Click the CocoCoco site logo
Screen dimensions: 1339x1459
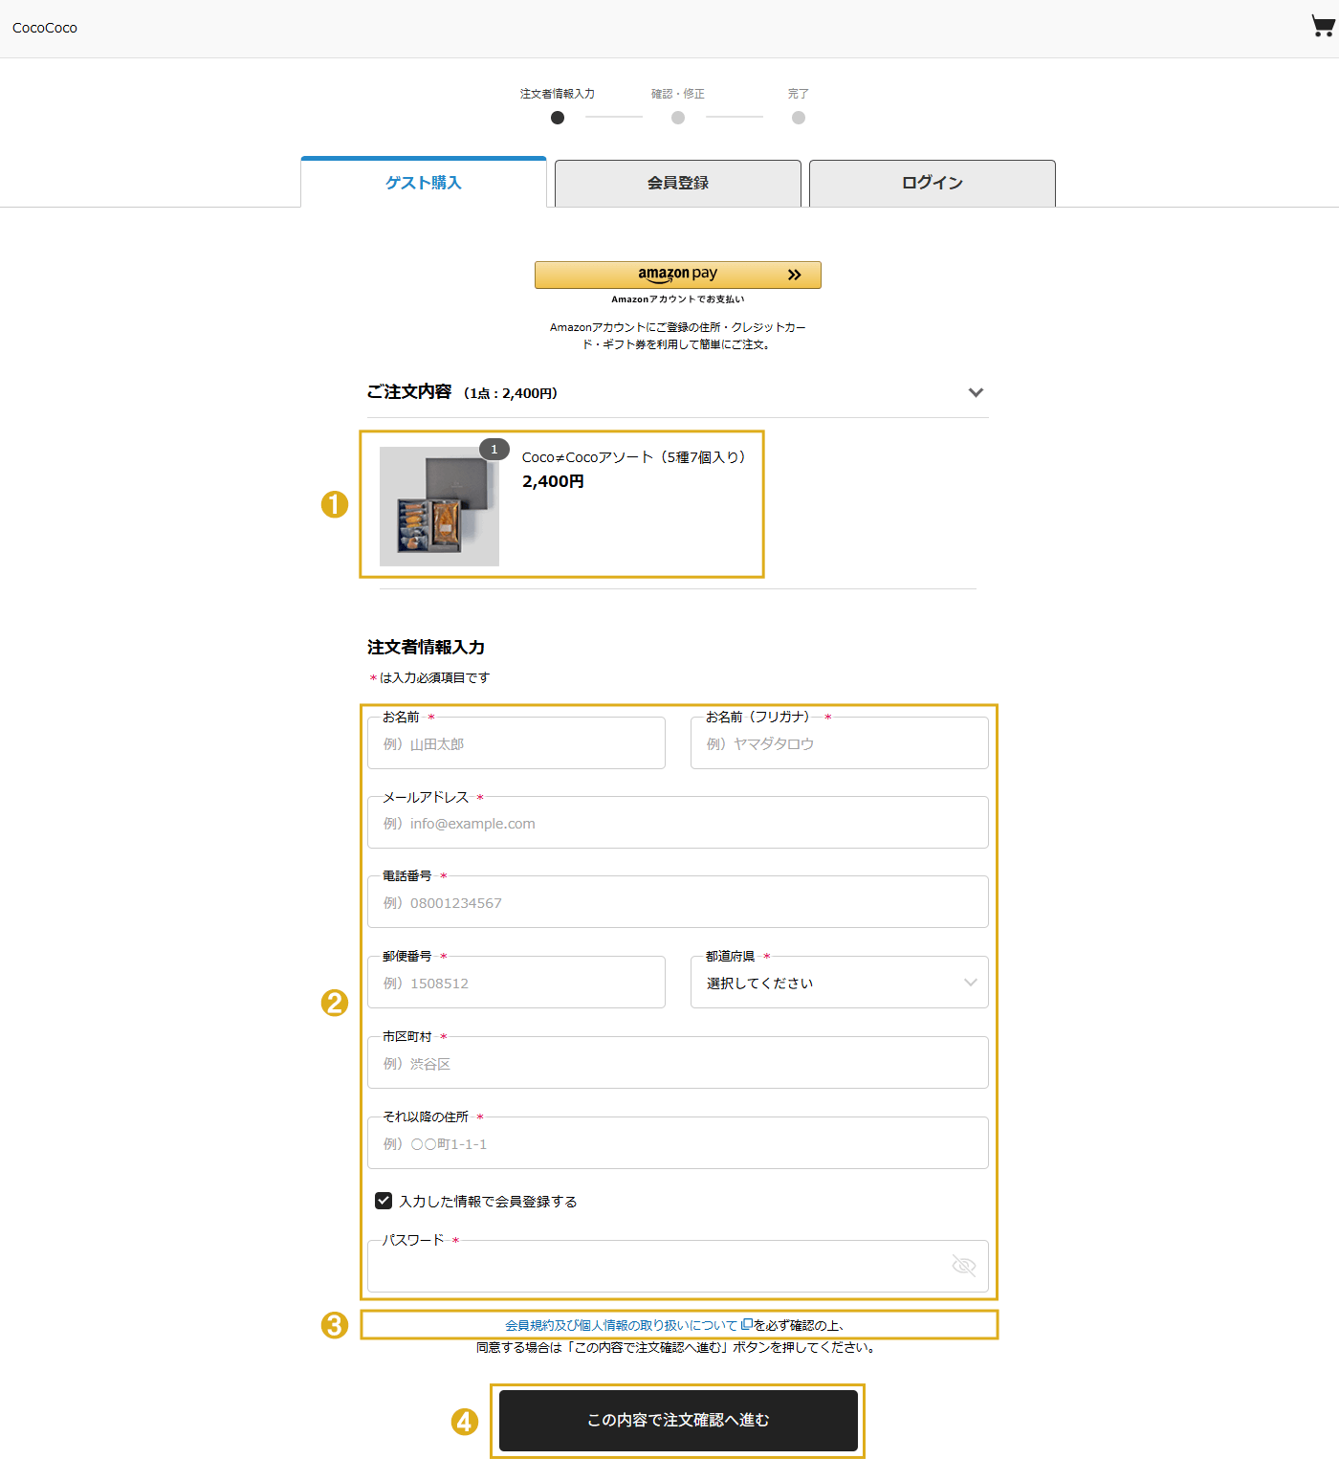click(x=45, y=28)
